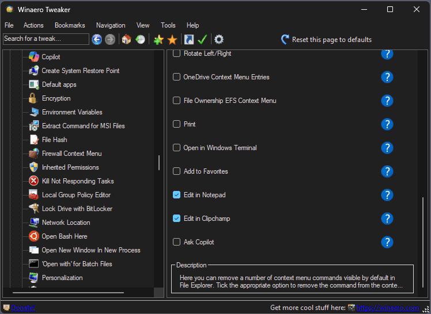Click the Donate! link
Image resolution: width=431 pixels, height=314 pixels.
pyautogui.click(x=23, y=308)
